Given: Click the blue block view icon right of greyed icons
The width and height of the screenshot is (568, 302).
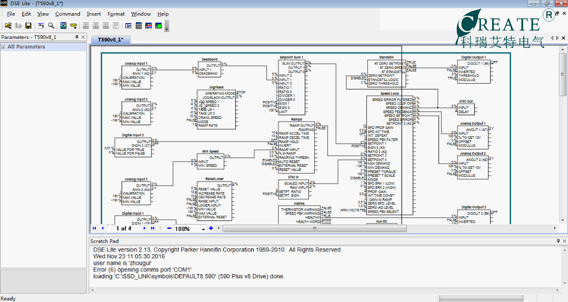Looking at the screenshot, I should point(128,25).
